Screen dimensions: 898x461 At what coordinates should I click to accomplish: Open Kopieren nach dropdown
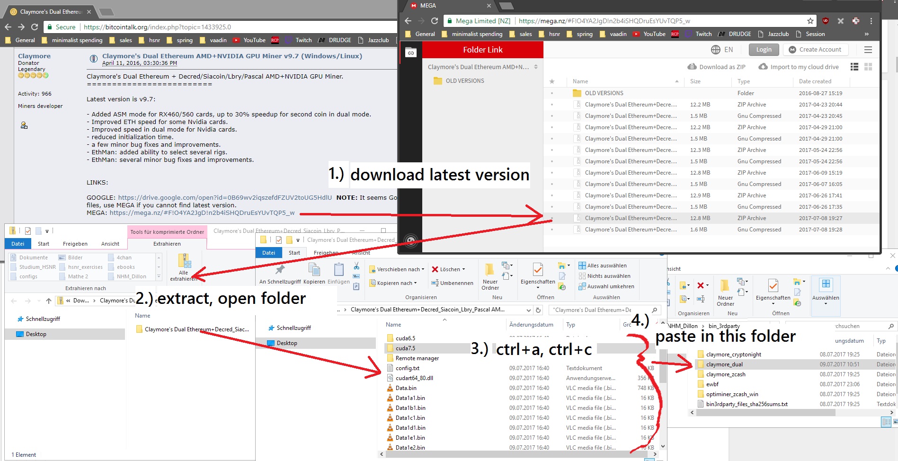tap(393, 283)
